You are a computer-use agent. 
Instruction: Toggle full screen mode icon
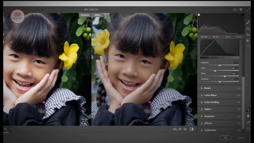click(x=248, y=10)
